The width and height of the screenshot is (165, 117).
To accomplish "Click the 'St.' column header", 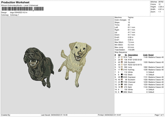I will pyautogui.click(x=126, y=55).
